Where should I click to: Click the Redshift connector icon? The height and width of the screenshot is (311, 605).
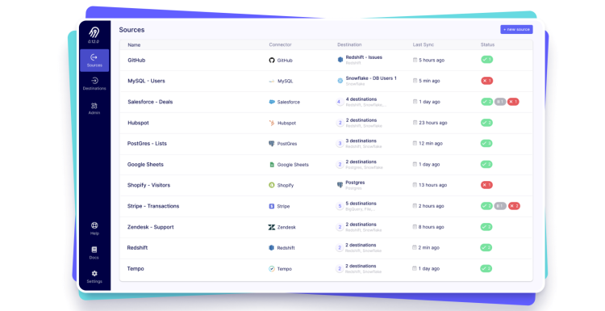[x=271, y=248]
